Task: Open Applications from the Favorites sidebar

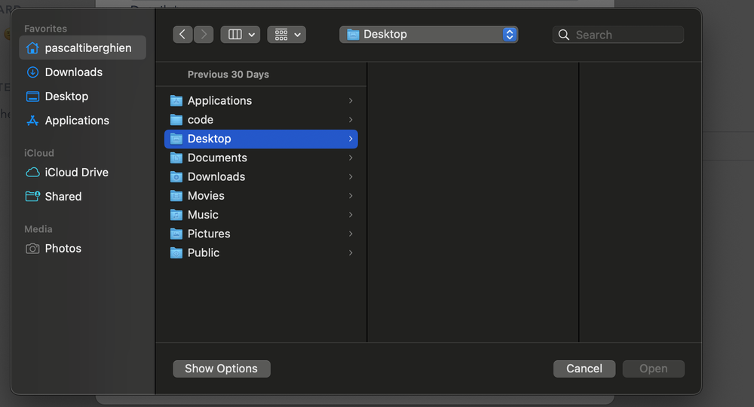Action: click(76, 121)
